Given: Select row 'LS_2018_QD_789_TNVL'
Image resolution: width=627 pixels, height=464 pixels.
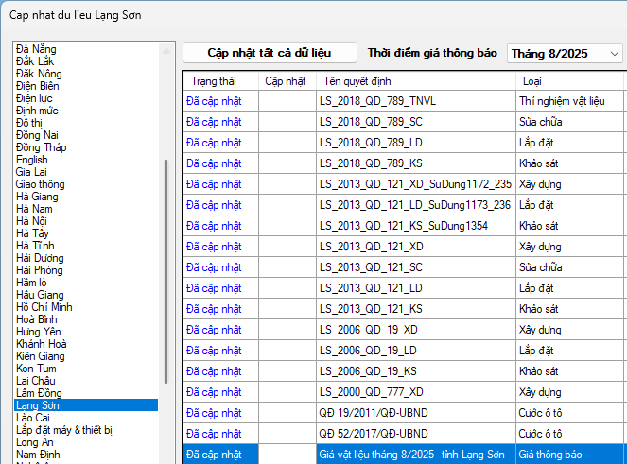Looking at the screenshot, I should (x=416, y=101).
